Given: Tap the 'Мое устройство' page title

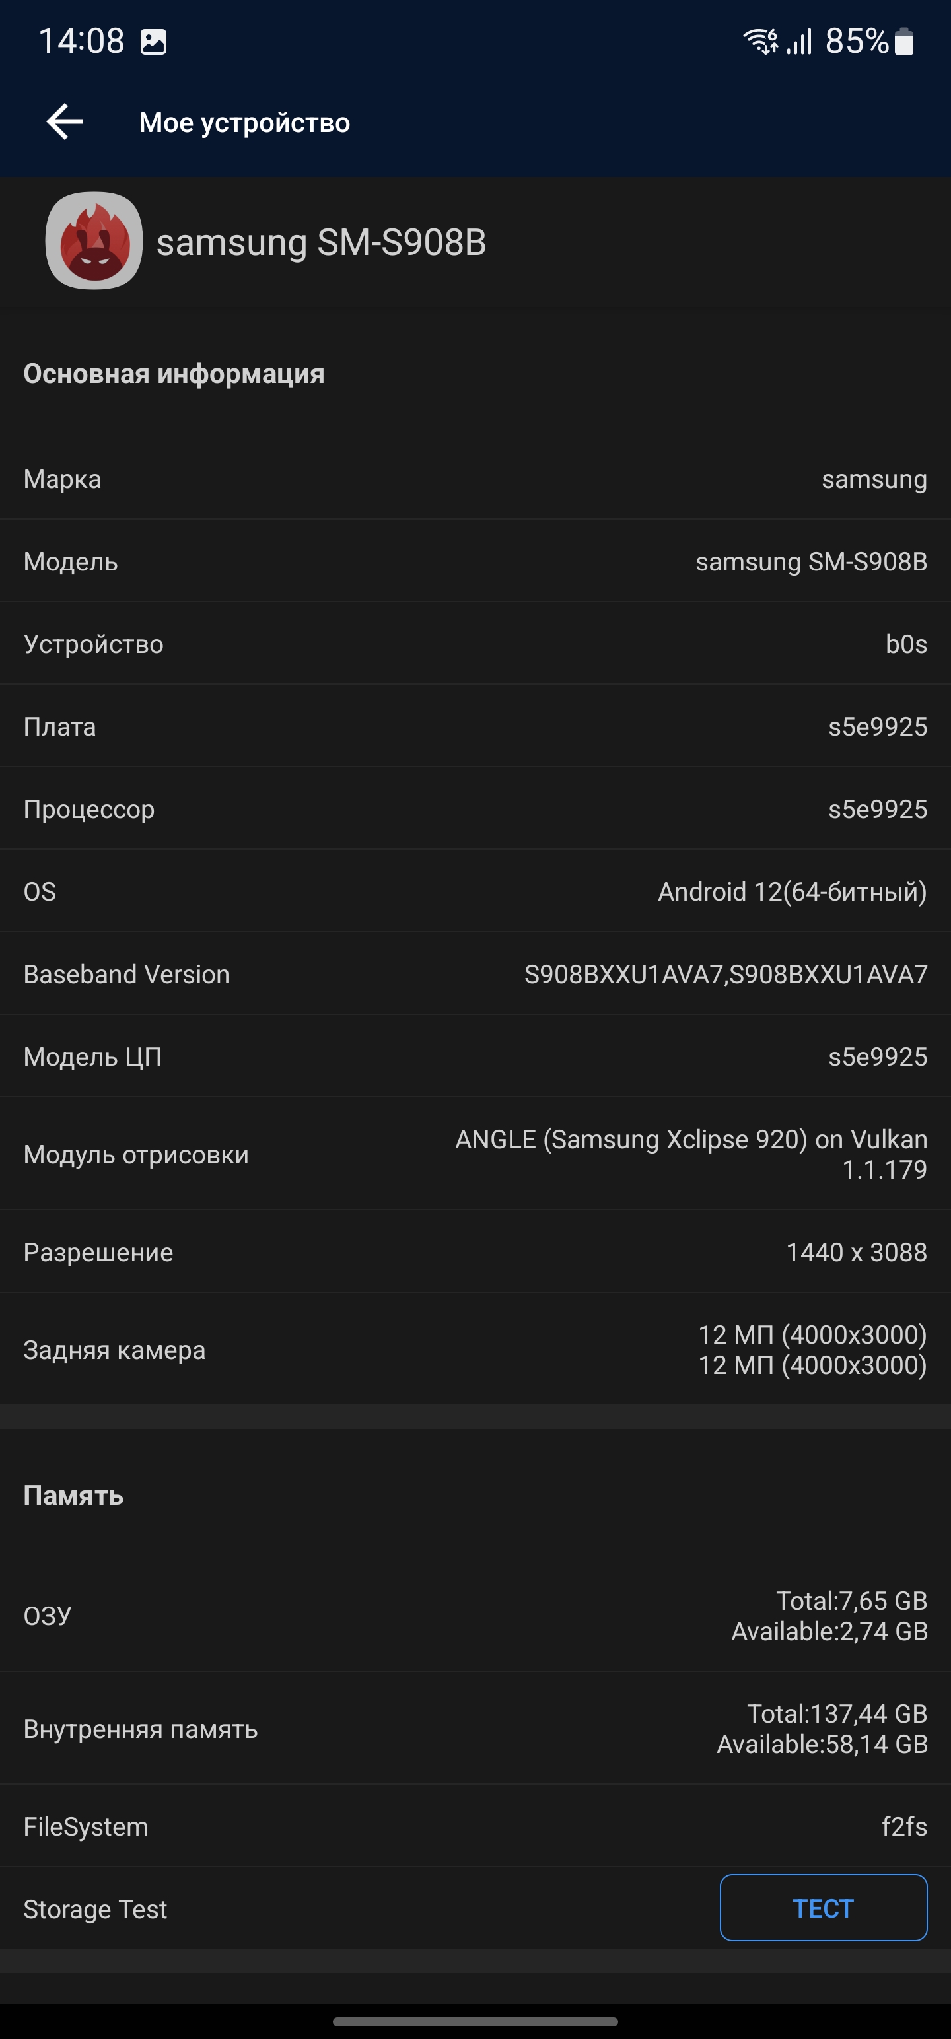Looking at the screenshot, I should pyautogui.click(x=244, y=123).
